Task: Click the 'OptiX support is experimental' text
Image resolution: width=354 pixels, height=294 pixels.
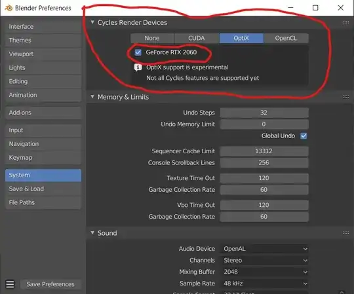Action: click(187, 67)
